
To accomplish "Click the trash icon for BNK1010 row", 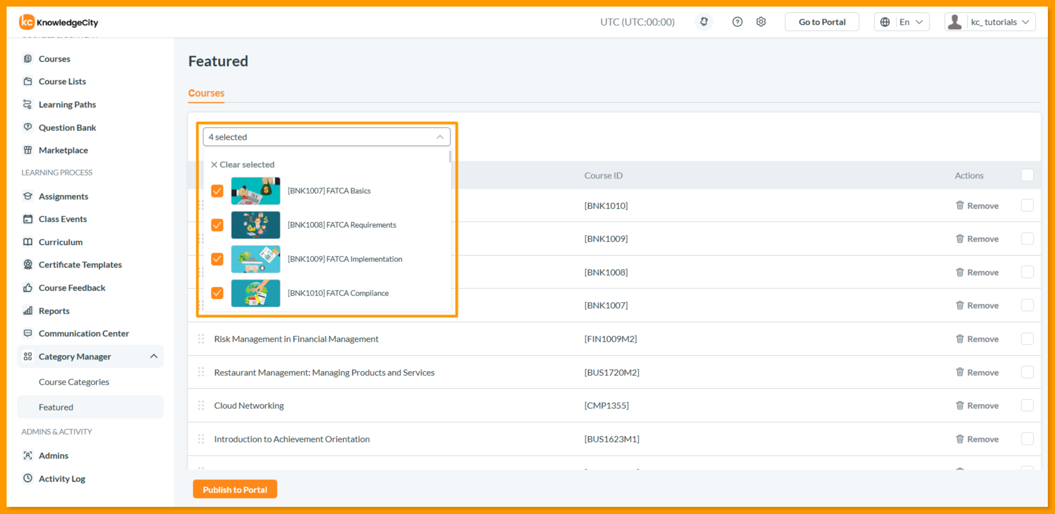I will tap(960, 205).
